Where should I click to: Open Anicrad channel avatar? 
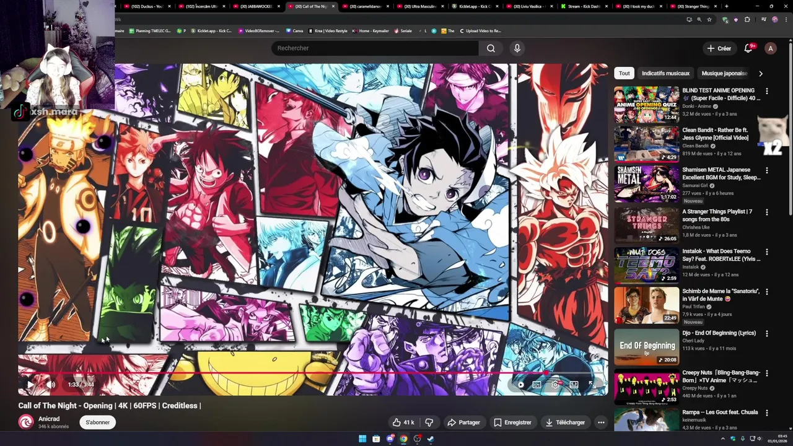(26, 422)
